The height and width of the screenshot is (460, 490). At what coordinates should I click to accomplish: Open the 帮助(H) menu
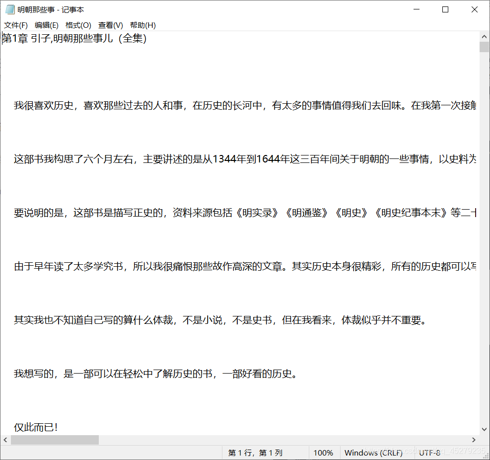[143, 25]
